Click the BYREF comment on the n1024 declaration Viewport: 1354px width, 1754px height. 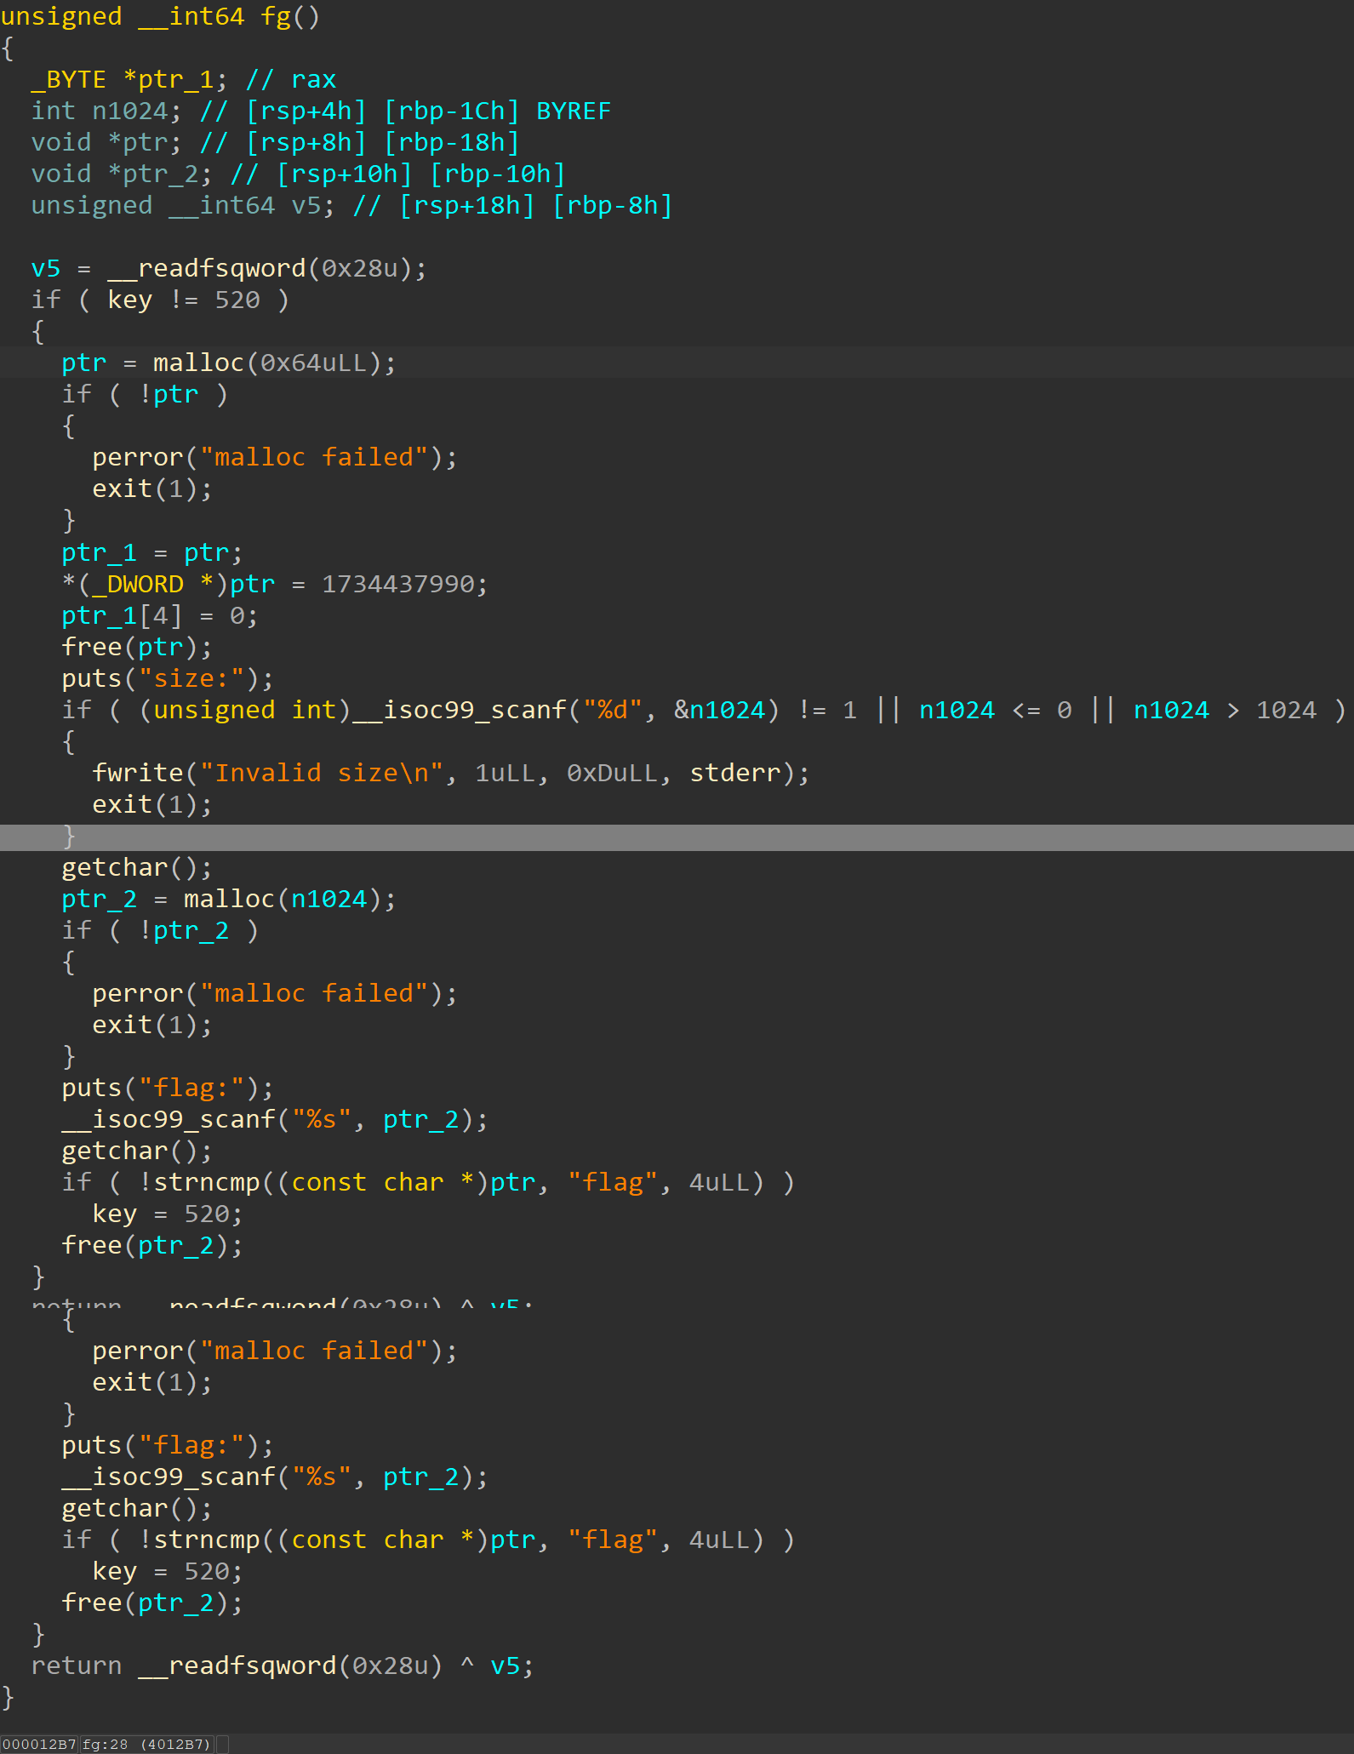coord(574,111)
